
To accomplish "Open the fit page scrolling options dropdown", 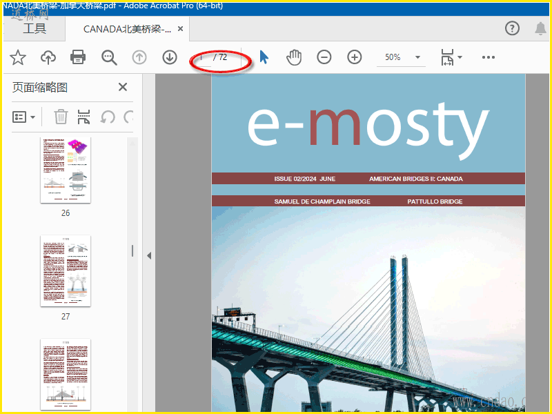I will (451, 57).
